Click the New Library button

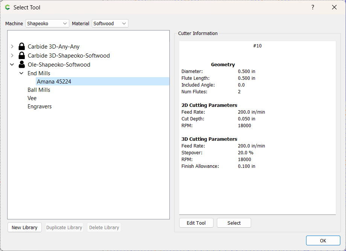pos(24,227)
